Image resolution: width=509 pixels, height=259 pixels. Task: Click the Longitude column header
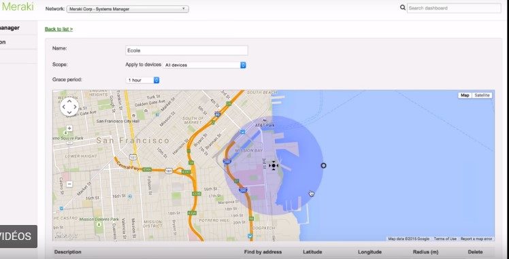(370, 252)
